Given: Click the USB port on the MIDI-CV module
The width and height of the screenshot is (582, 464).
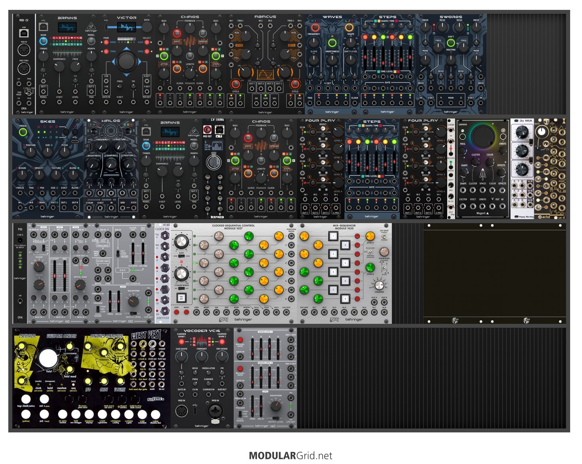Looking at the screenshot, I should click(x=24, y=34).
